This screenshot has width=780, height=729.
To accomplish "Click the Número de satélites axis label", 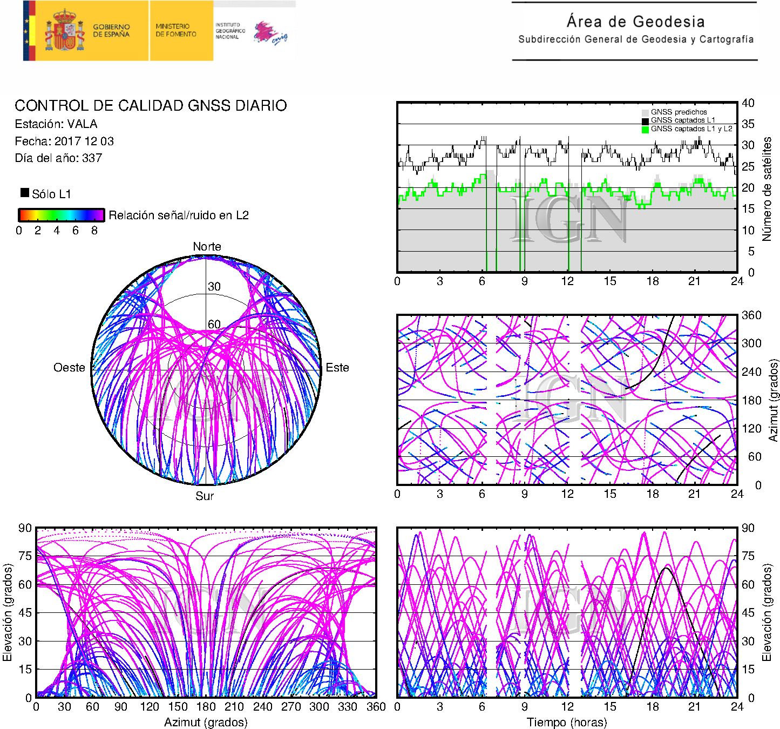I will (x=767, y=188).
